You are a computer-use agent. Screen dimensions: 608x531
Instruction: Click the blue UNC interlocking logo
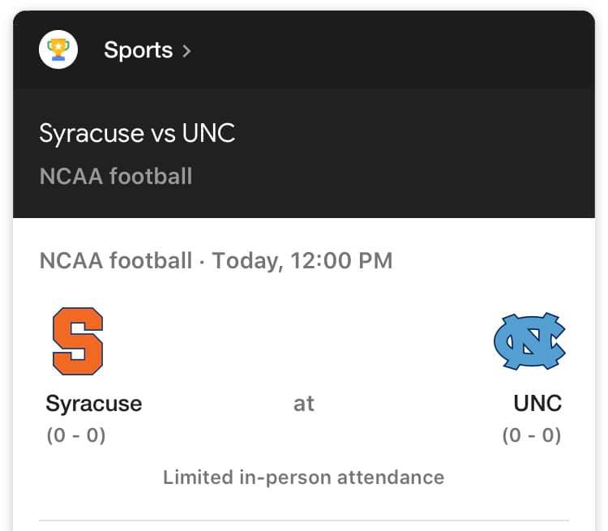point(529,340)
